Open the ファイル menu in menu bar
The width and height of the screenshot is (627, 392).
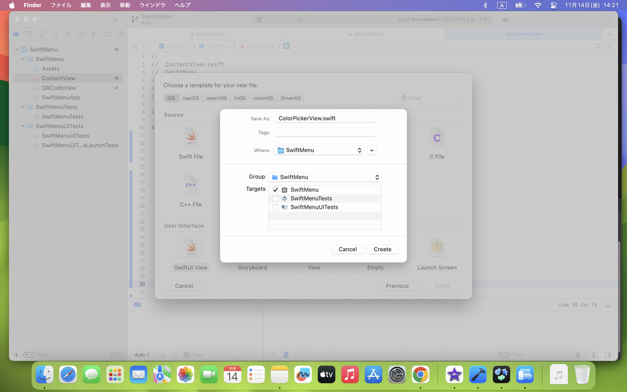coord(61,5)
